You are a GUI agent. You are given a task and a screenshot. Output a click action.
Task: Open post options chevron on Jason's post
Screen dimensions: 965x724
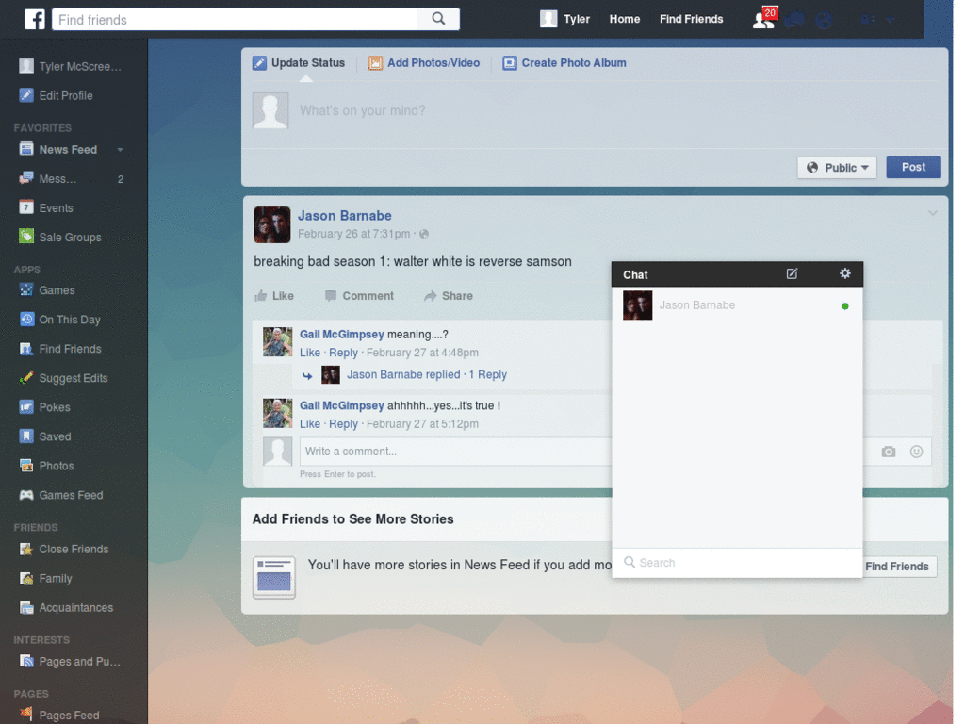pos(932,213)
